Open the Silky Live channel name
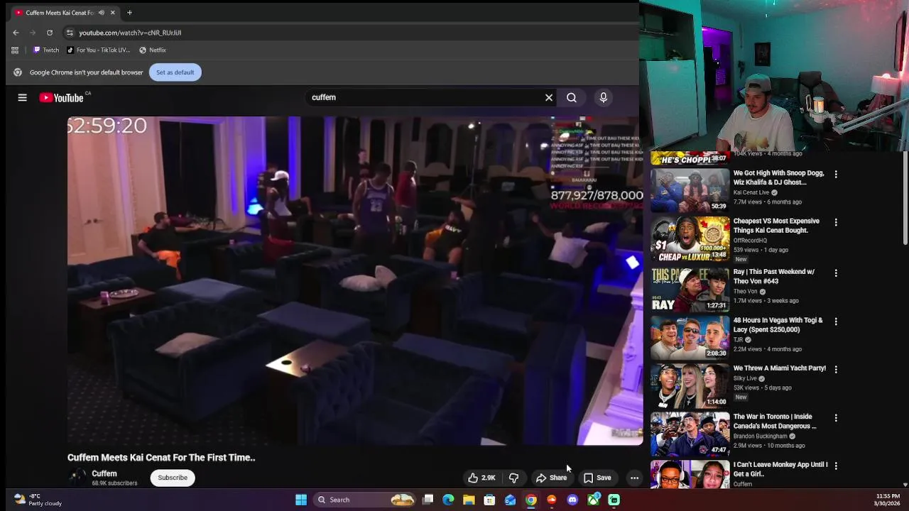 (x=746, y=379)
